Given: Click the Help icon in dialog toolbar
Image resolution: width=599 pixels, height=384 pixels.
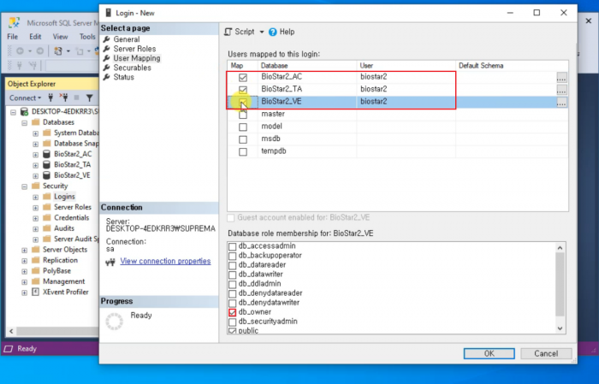Looking at the screenshot, I should pyautogui.click(x=272, y=32).
